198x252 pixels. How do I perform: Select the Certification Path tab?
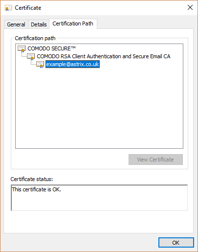(73, 24)
